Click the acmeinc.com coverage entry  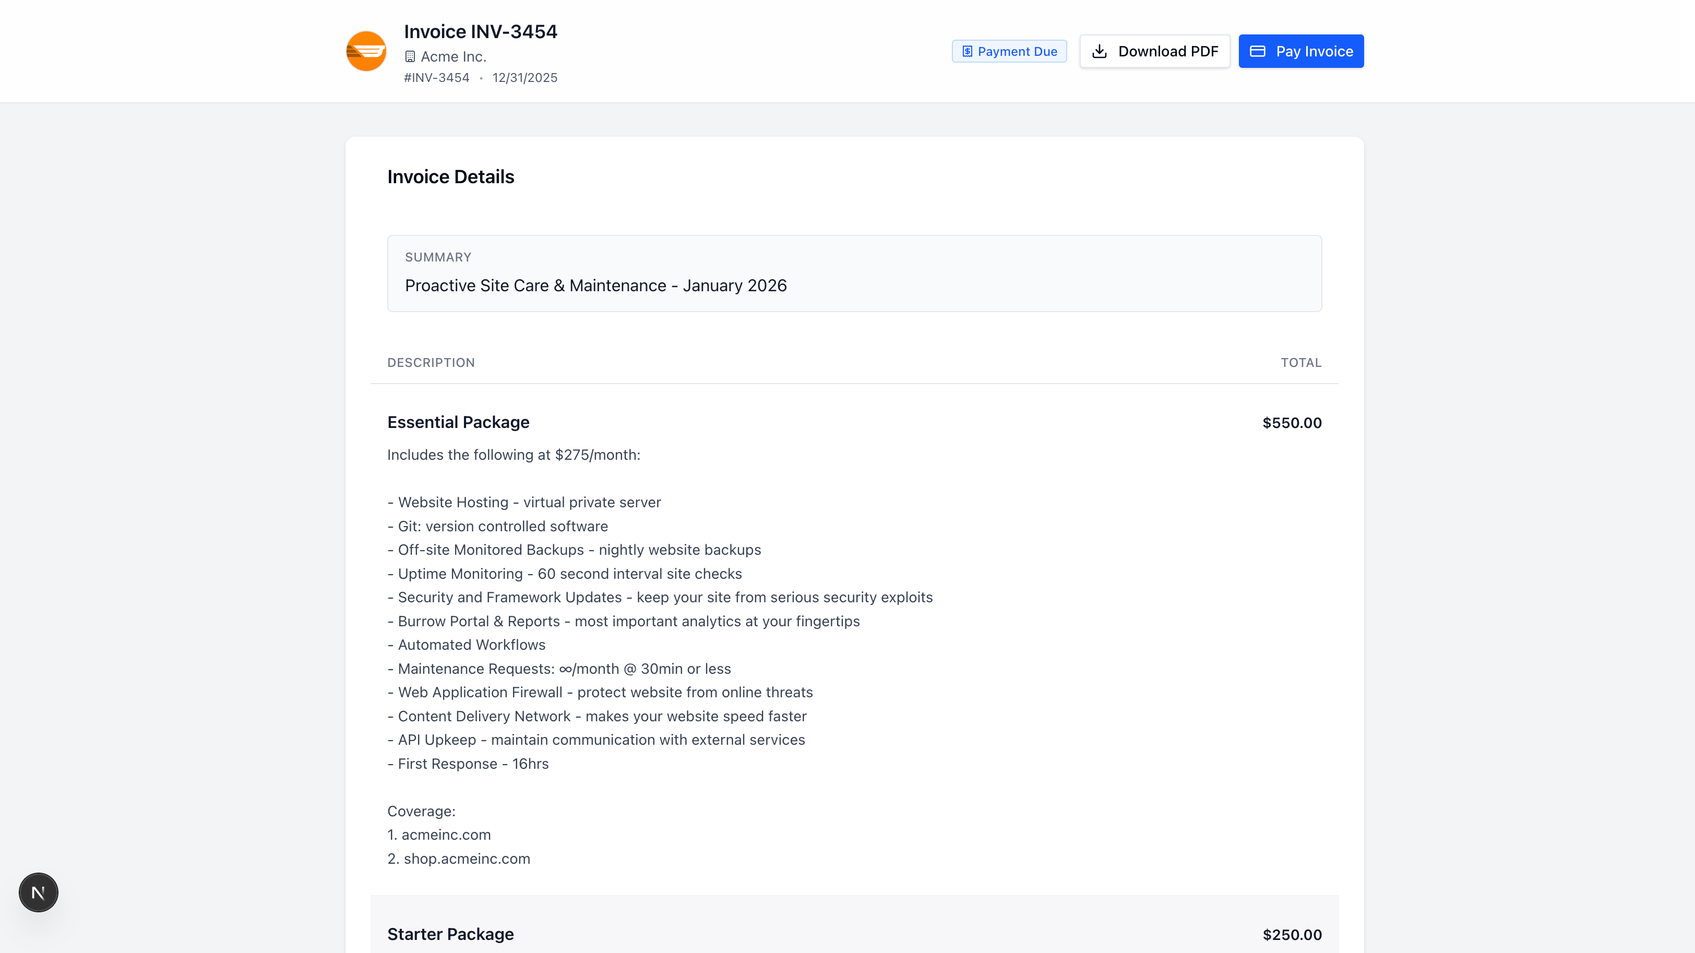coord(439,835)
